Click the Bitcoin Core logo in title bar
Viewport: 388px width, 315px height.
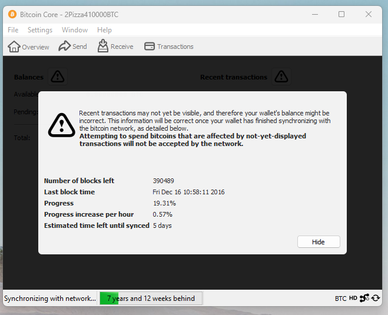[12, 14]
